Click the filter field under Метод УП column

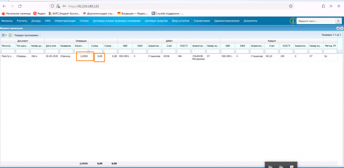(331, 51)
